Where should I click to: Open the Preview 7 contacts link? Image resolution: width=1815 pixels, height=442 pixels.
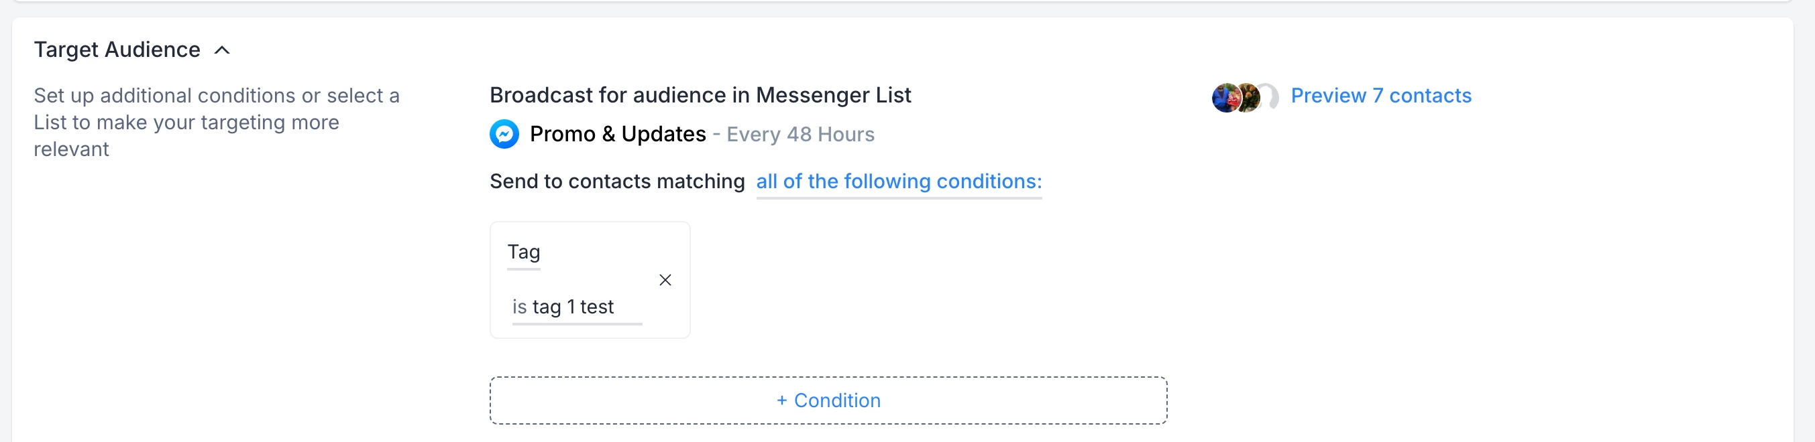tap(1380, 96)
